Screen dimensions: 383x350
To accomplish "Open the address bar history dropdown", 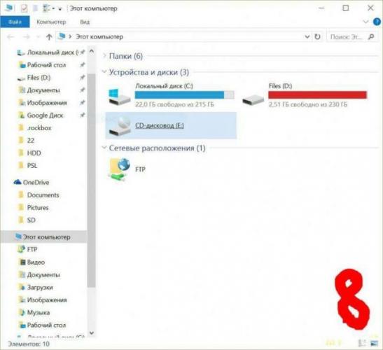I will 307,36.
